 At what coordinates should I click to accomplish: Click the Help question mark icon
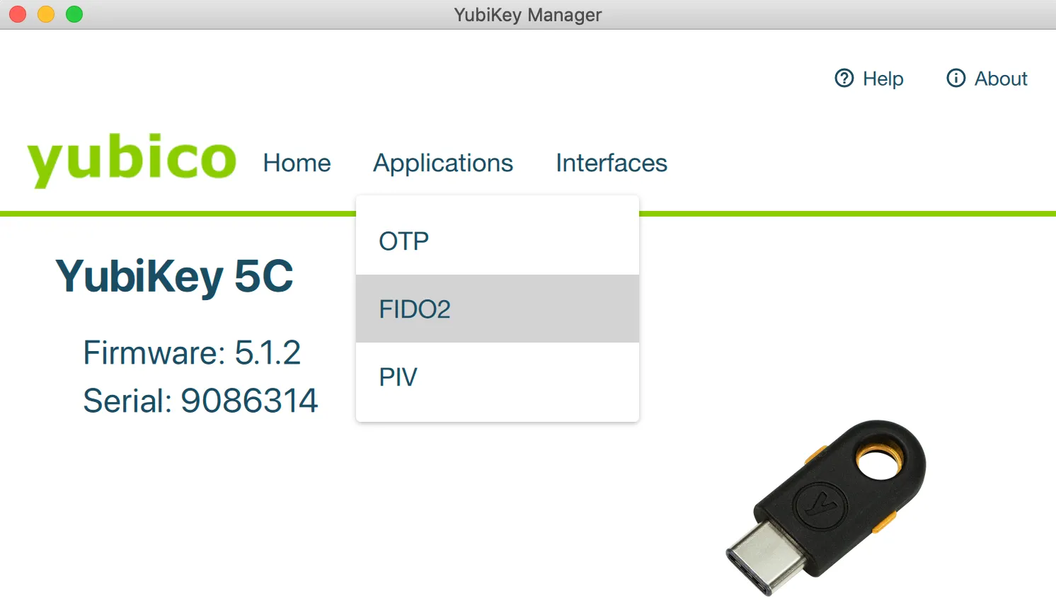pyautogui.click(x=844, y=78)
